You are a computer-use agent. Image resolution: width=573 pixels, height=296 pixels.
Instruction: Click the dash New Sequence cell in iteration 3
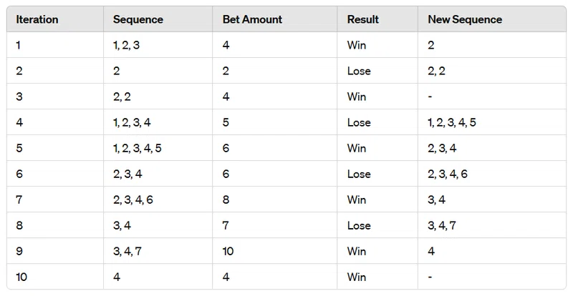(x=430, y=97)
